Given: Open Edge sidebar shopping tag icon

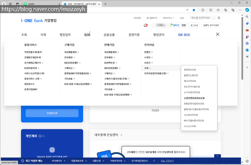Looking at the screenshot, I should pyautogui.click(x=247, y=24).
